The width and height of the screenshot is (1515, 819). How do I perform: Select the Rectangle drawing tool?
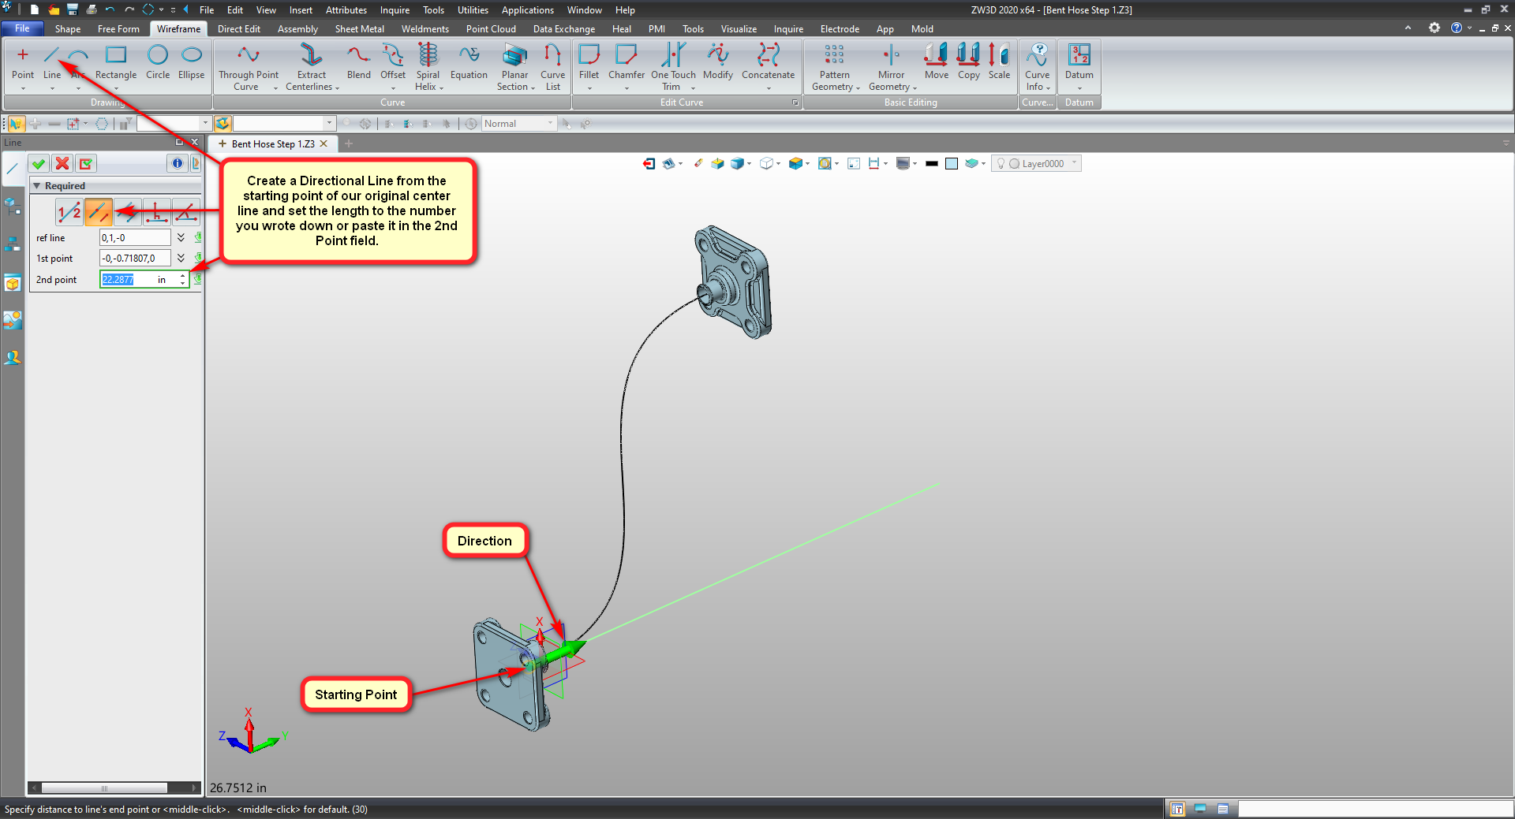[116, 62]
